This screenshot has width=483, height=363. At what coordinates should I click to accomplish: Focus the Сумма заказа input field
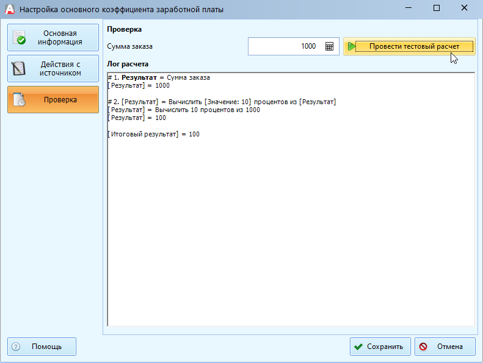(x=284, y=46)
